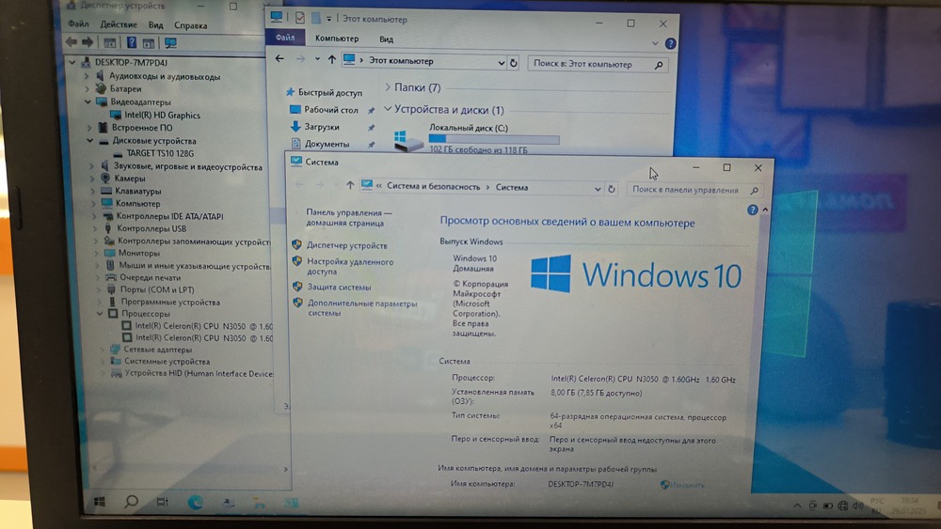Viewport: 941px width, 529px height.
Task: Open the Диспетчер устройств link in System
Action: pos(346,245)
